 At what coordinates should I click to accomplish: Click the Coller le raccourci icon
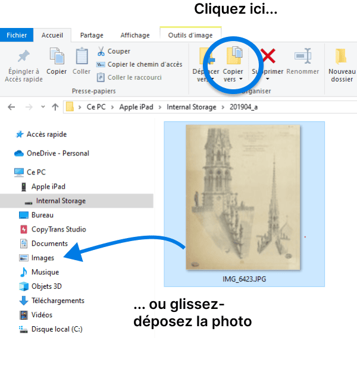tap(101, 77)
